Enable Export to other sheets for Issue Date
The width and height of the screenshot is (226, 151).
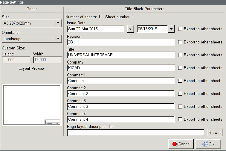(180, 29)
